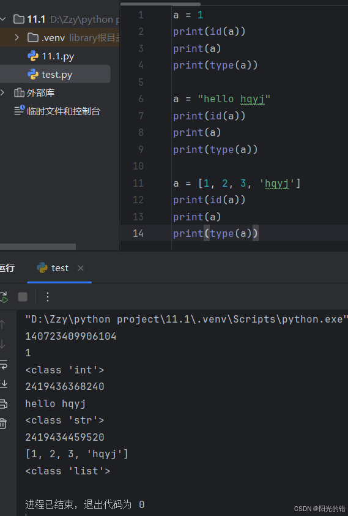Image resolution: width=348 pixels, height=516 pixels.
Task: Switch to the test run tab
Action: [x=59, y=268]
